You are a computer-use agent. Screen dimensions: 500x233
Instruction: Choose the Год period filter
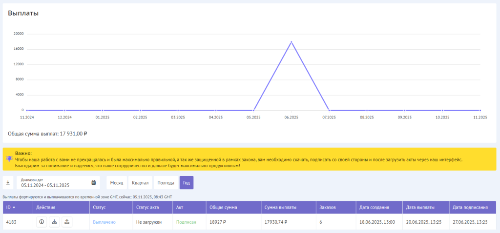click(x=187, y=183)
